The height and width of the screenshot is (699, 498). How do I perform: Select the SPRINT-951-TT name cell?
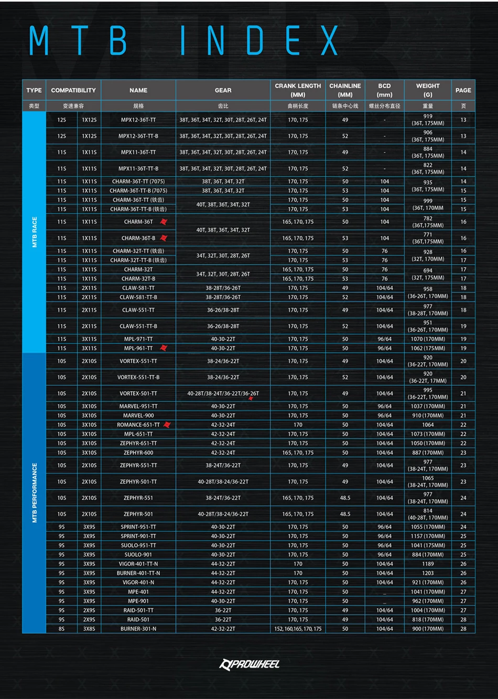pyautogui.click(x=138, y=527)
